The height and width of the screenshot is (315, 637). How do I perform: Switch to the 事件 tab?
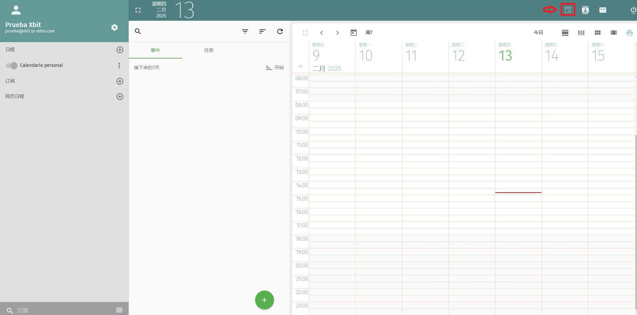pyautogui.click(x=155, y=50)
